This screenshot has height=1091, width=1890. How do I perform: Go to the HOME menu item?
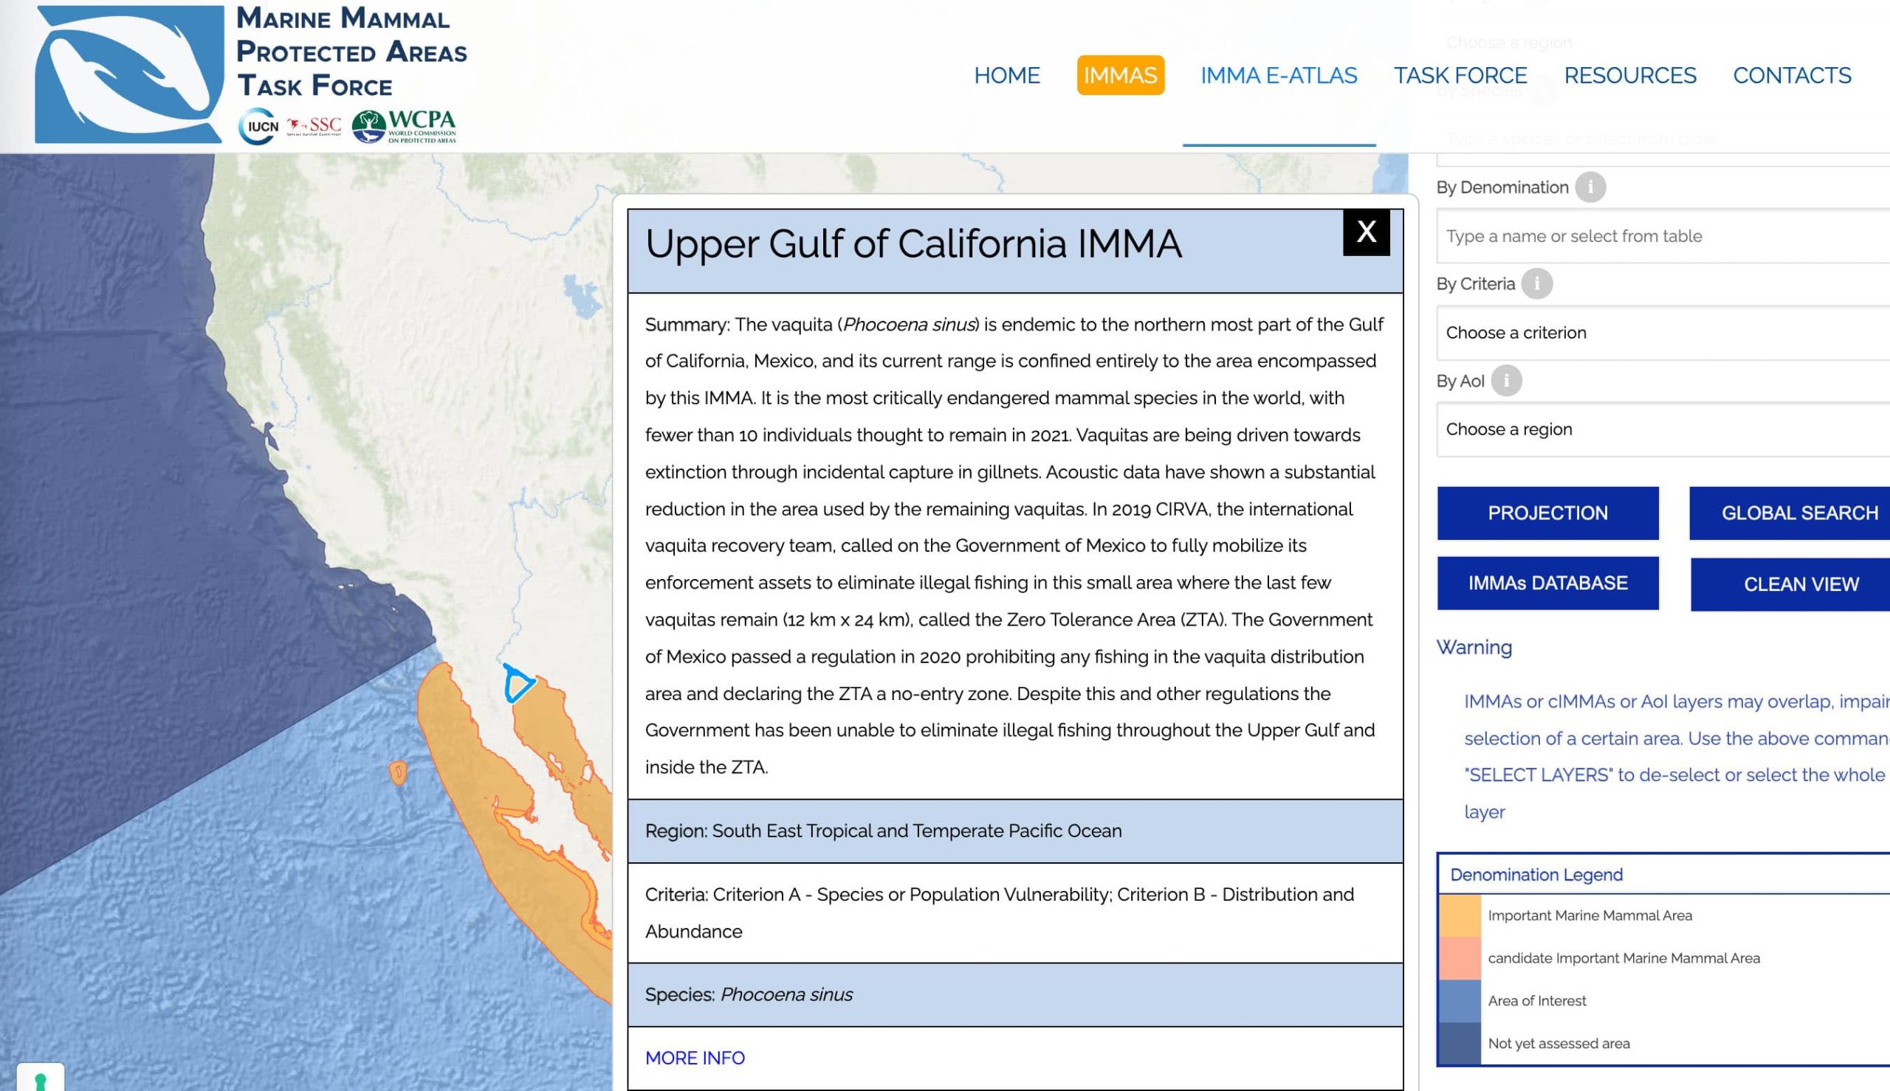click(1007, 76)
